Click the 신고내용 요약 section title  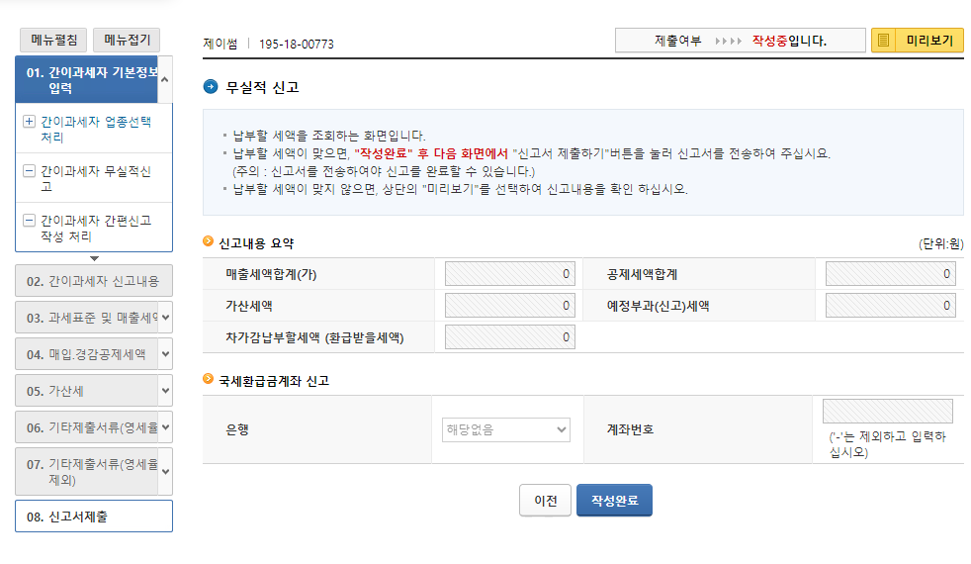coord(256,243)
